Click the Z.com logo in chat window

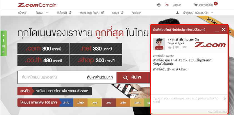pyautogui.click(x=210, y=45)
